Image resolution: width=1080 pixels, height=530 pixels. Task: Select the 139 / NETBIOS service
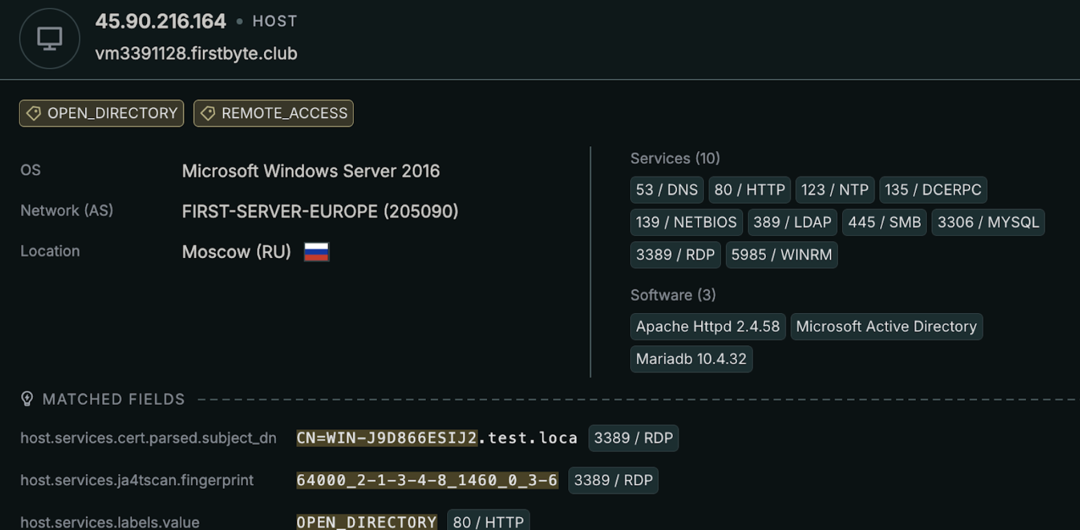point(686,222)
